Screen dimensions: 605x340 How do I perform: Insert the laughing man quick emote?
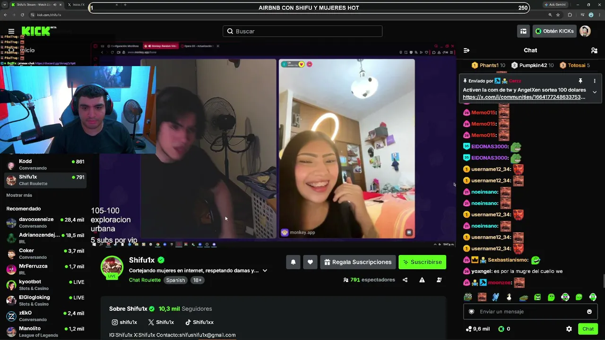pyautogui.click(x=482, y=297)
